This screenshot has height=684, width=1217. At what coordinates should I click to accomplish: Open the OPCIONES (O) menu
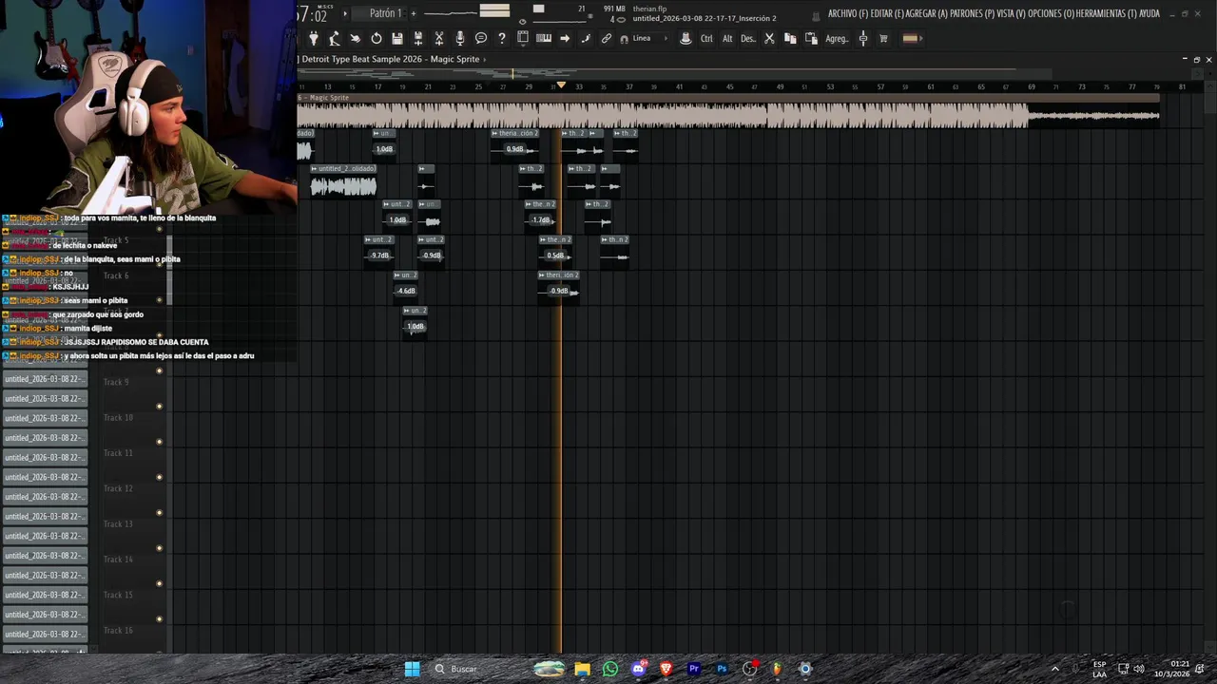coord(1052,13)
